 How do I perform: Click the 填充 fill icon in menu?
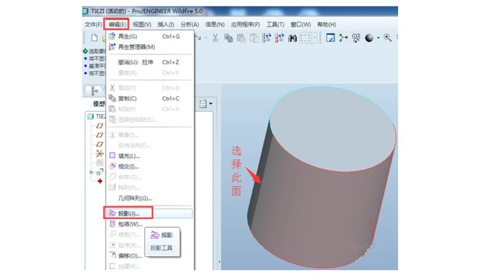tap(112, 156)
